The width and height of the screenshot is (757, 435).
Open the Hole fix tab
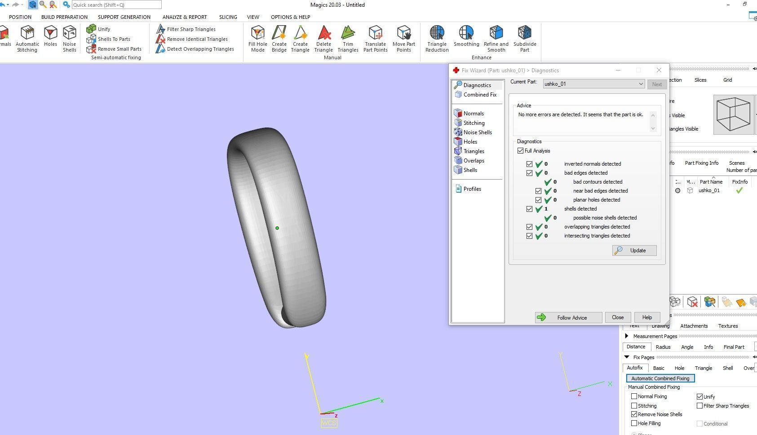(x=679, y=368)
